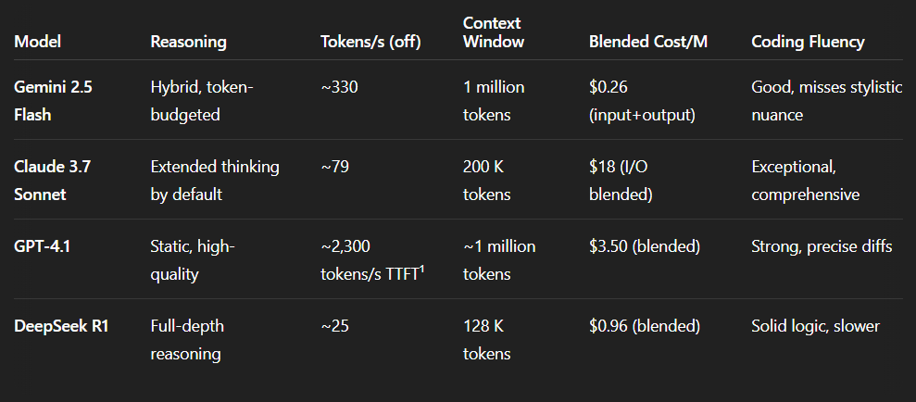The height and width of the screenshot is (402, 916).
Task: Click the ~330 tokens per second value
Action: [339, 88]
